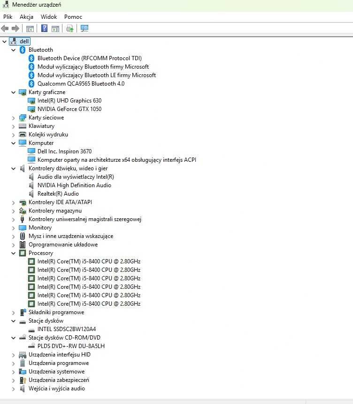Select Realtek(R) Audio device
The image size is (353, 404).
pyautogui.click(x=58, y=194)
